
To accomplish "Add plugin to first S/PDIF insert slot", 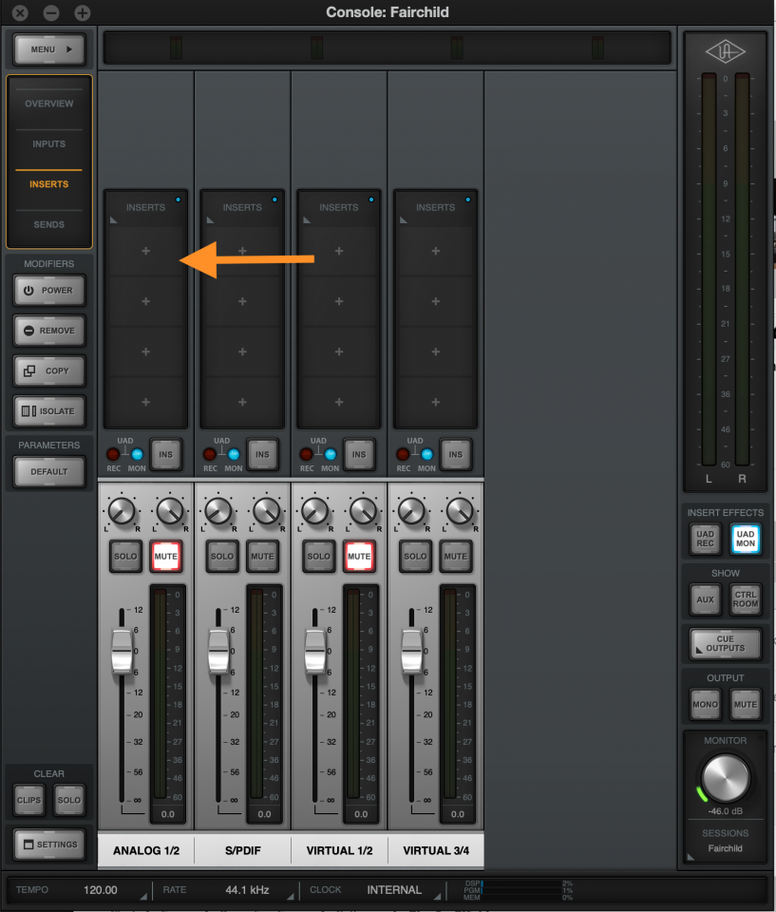I will pyautogui.click(x=242, y=251).
